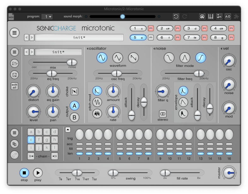Open the main menu hamburger button
248x194 pixels.
(15, 32)
